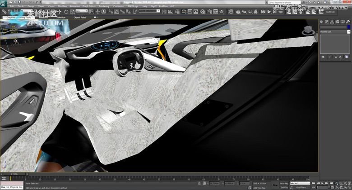Click the ViewCube in the viewport

click(x=308, y=30)
